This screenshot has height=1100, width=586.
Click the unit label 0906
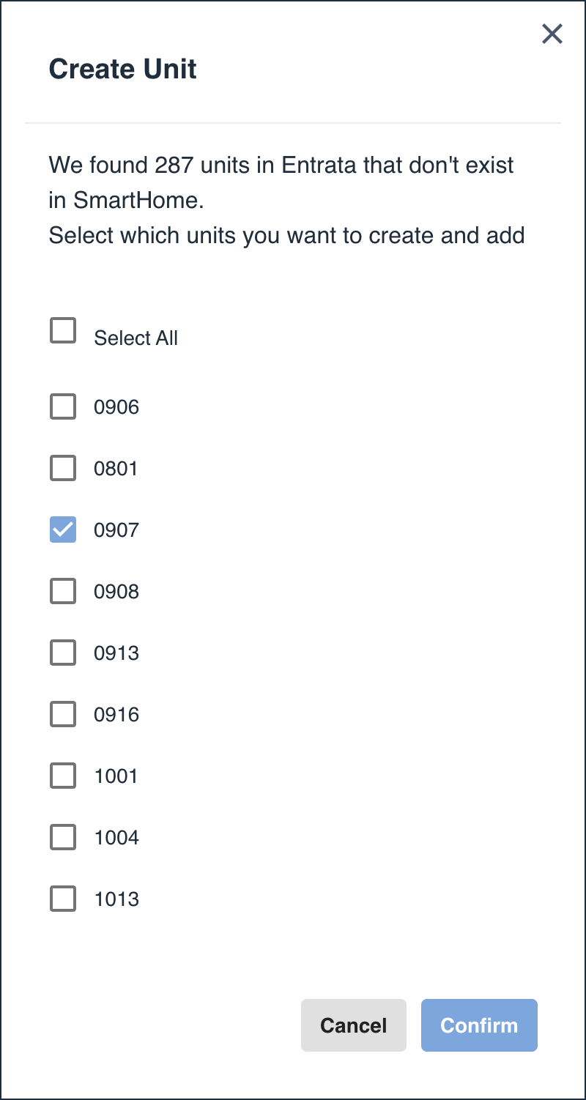click(116, 406)
